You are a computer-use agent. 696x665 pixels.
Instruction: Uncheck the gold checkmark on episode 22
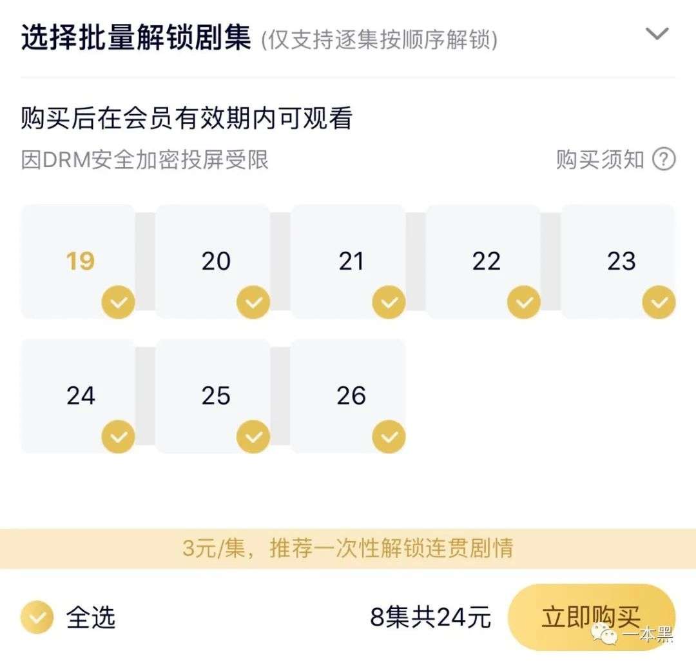click(524, 302)
